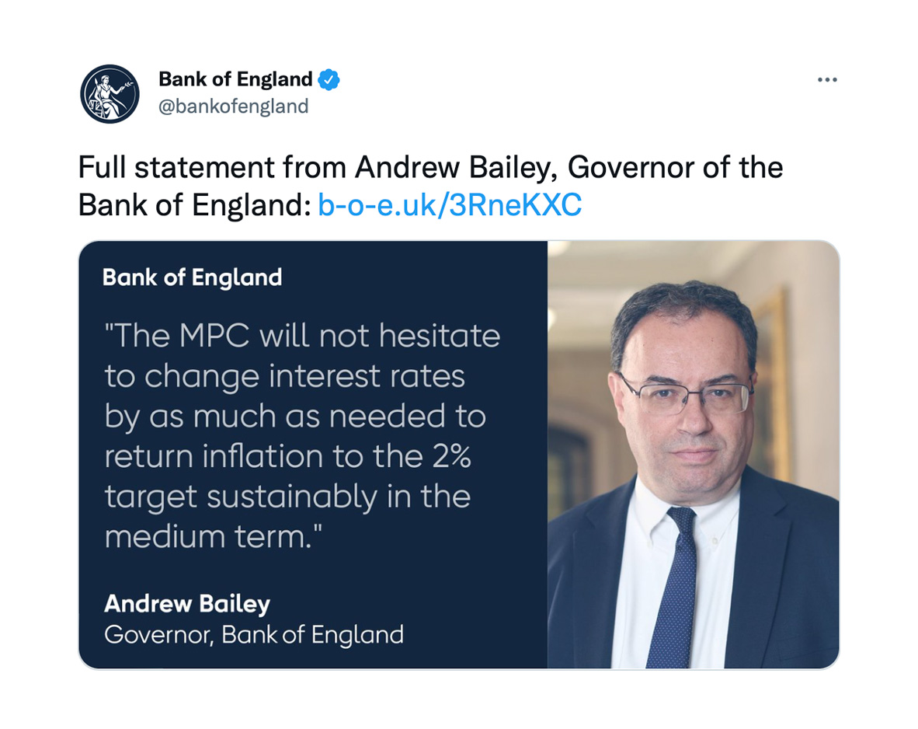Click the blue verified checkmark badge
Viewport: 918px width, 729px height.
click(329, 79)
